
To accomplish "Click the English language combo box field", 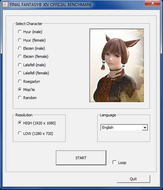I will point(124,128).
